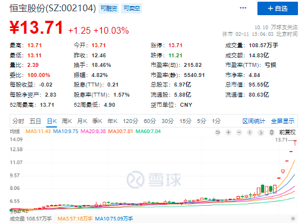Select the 日K tab
Screen dimensions: 307x223
coord(52,121)
